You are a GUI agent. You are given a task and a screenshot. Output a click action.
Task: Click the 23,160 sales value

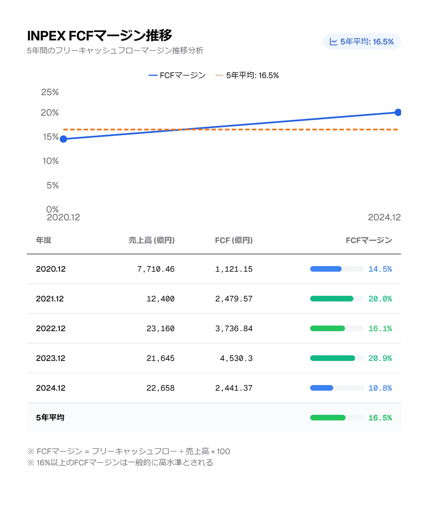(160, 329)
